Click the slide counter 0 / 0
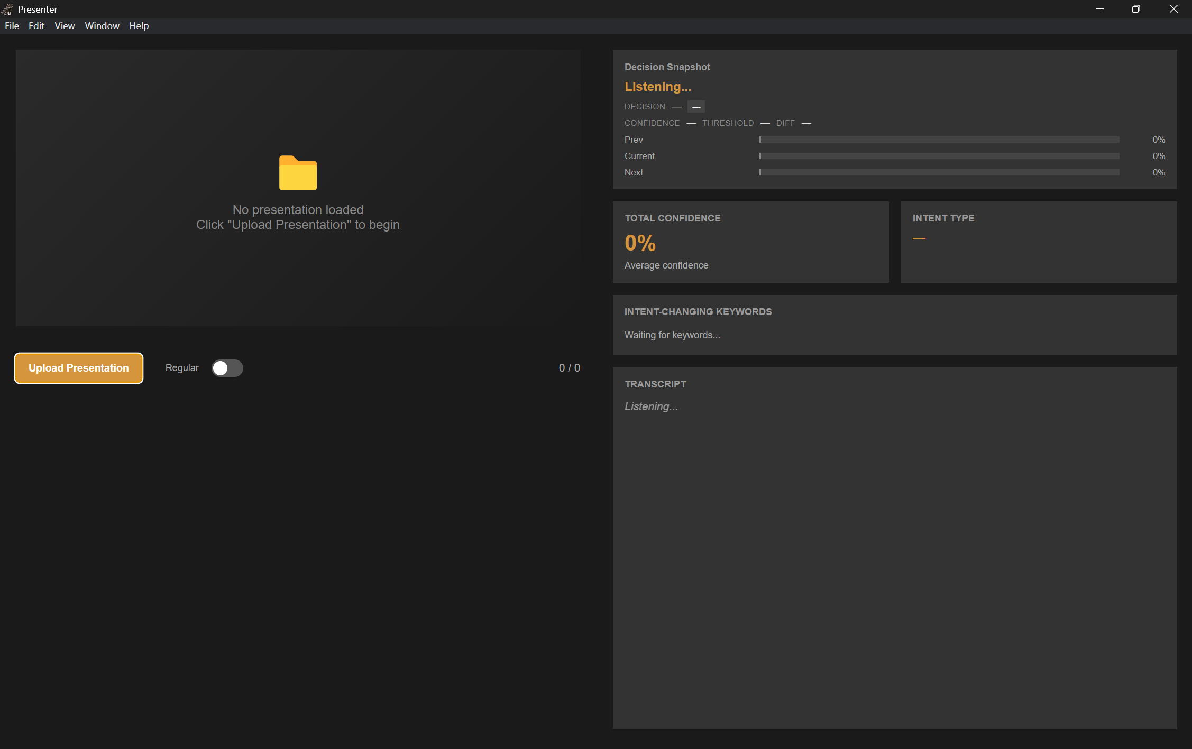1192x749 pixels. [569, 368]
